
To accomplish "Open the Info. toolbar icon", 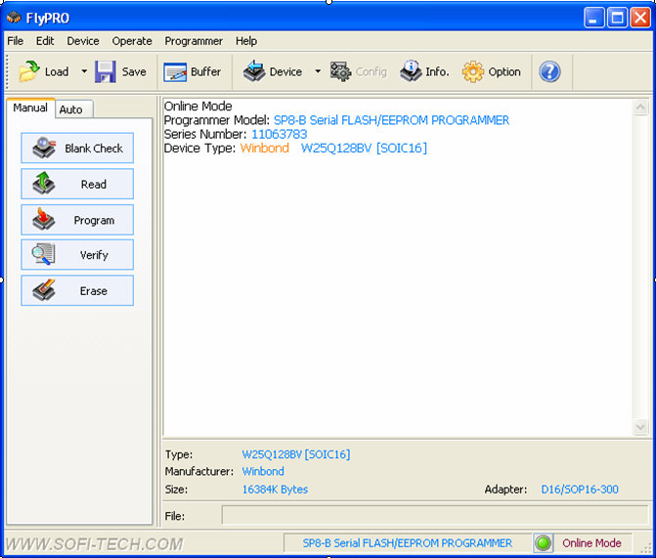I will pos(411,71).
